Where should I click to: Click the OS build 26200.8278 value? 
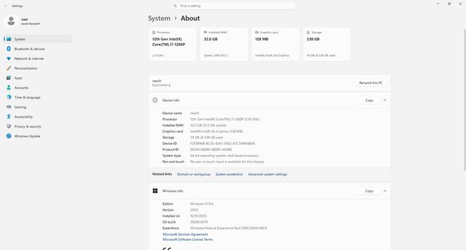(199, 222)
